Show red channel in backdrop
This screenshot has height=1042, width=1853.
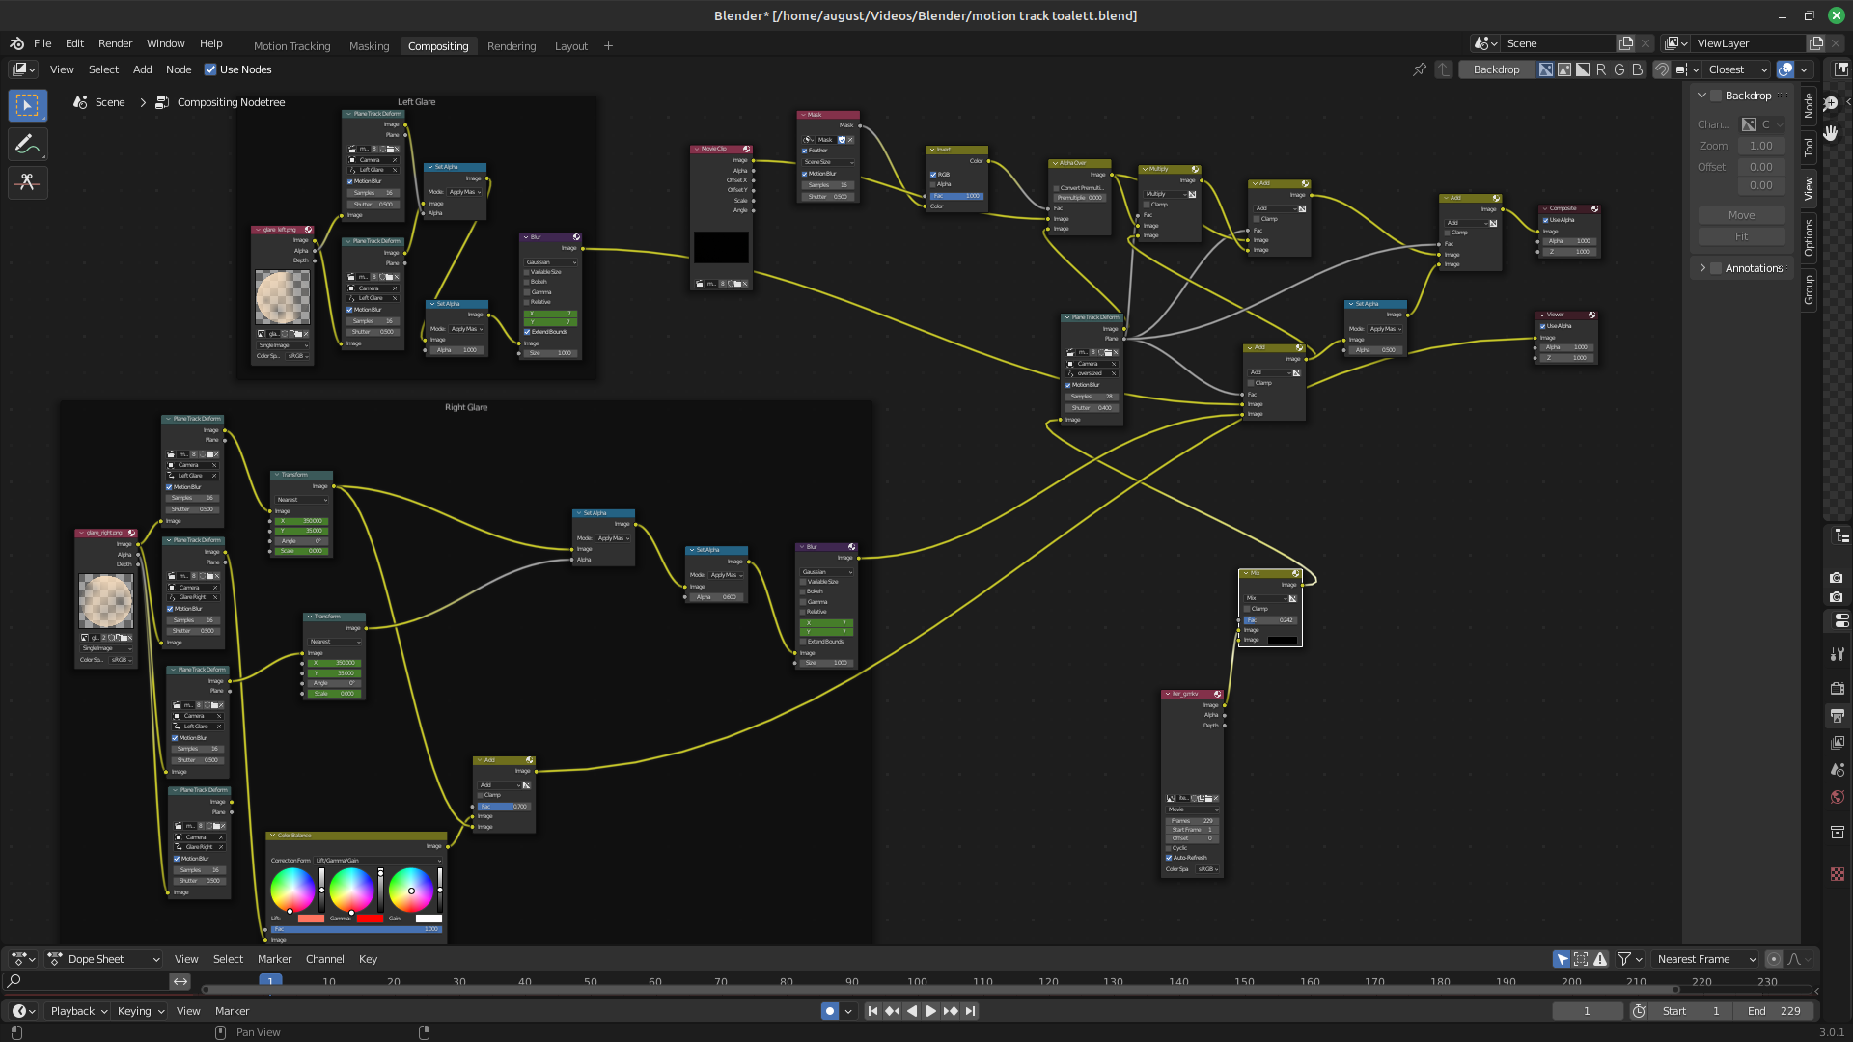click(x=1601, y=69)
